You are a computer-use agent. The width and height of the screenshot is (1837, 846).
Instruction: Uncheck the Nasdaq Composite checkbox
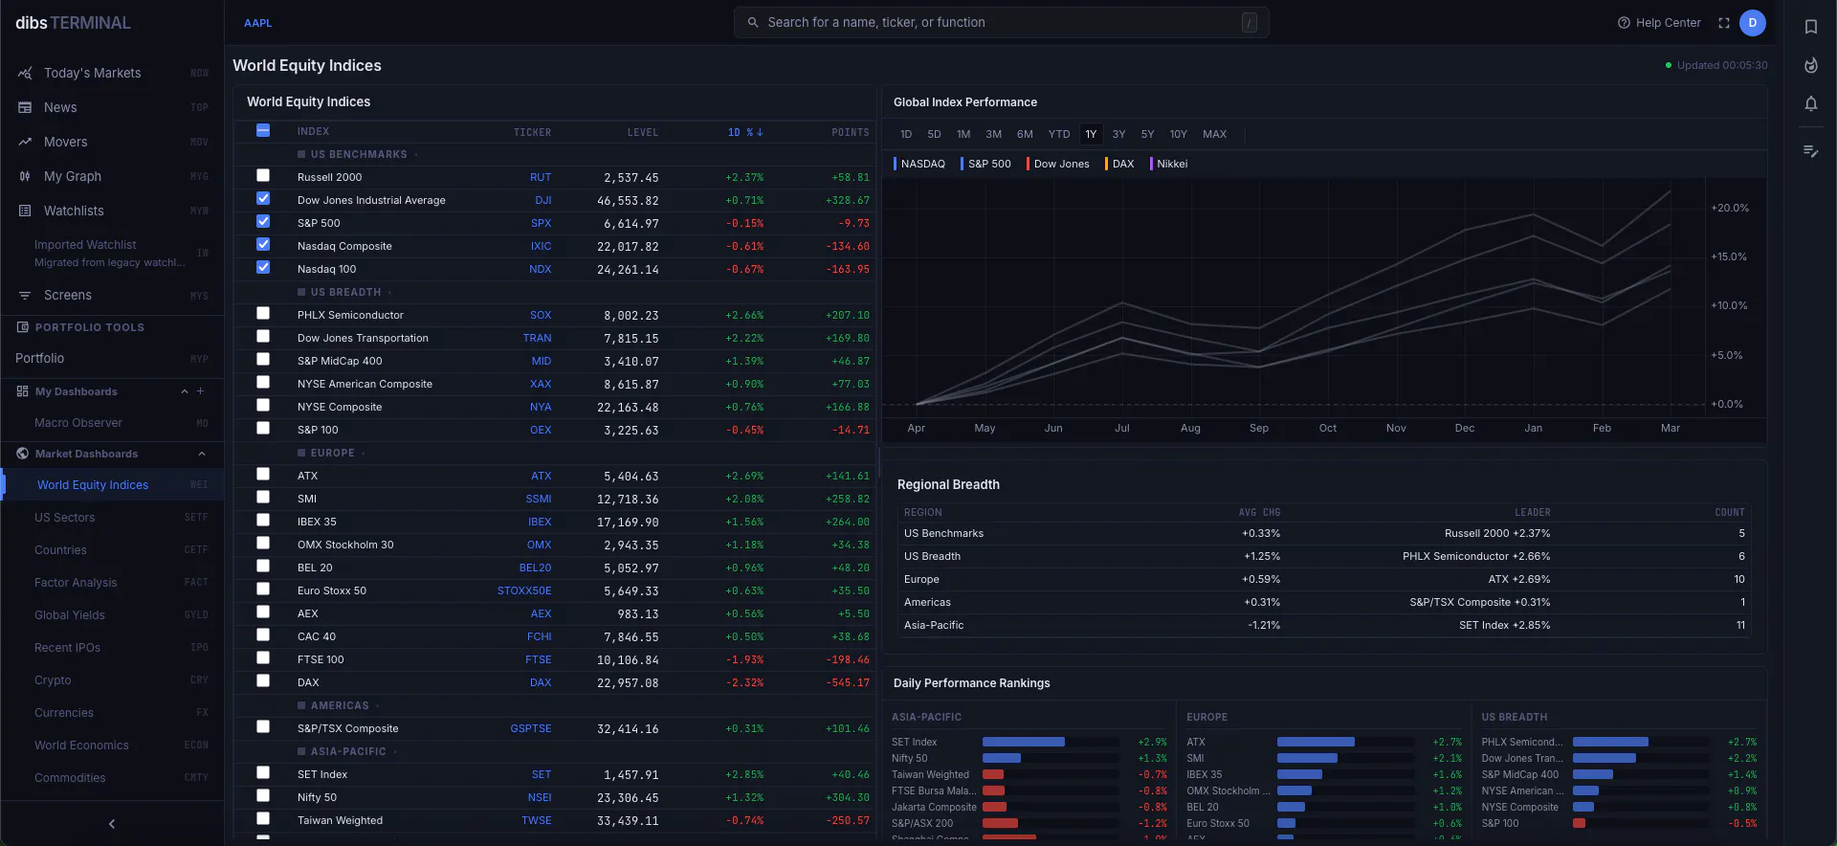(263, 244)
